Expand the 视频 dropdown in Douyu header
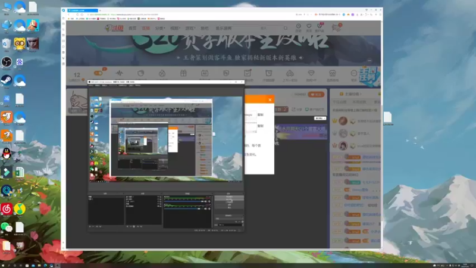Image resolution: width=476 pixels, height=268 pixels. (175, 28)
